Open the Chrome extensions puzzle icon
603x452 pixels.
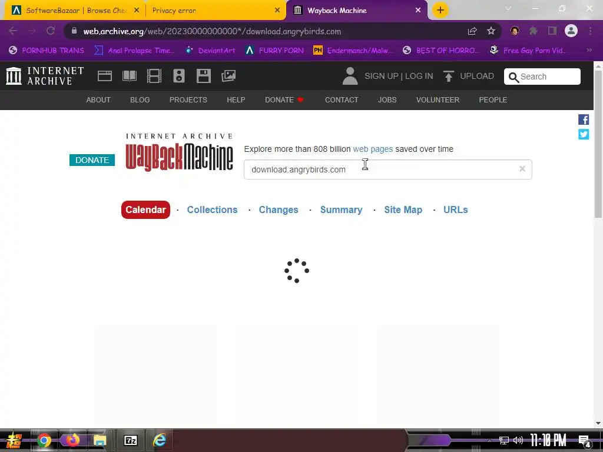pyautogui.click(x=533, y=31)
